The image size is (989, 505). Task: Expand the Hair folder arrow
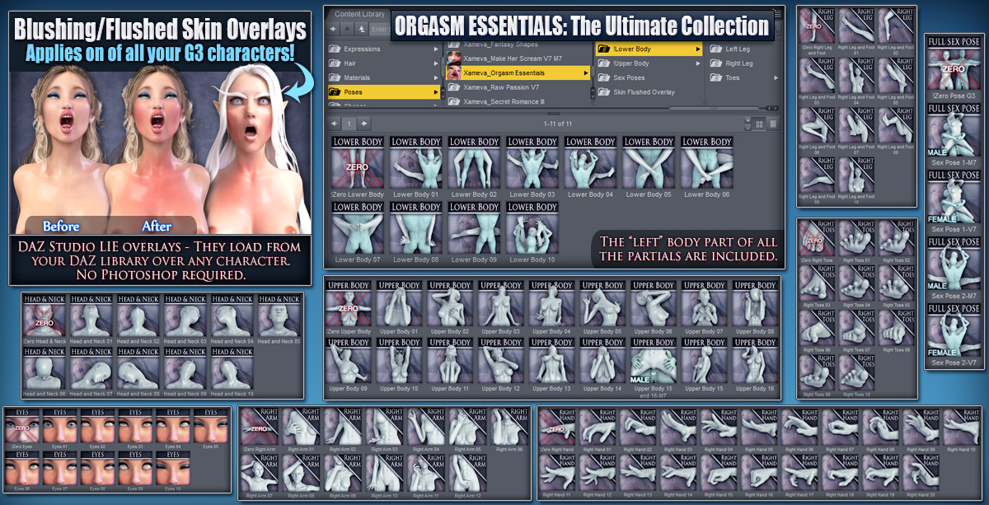point(437,63)
